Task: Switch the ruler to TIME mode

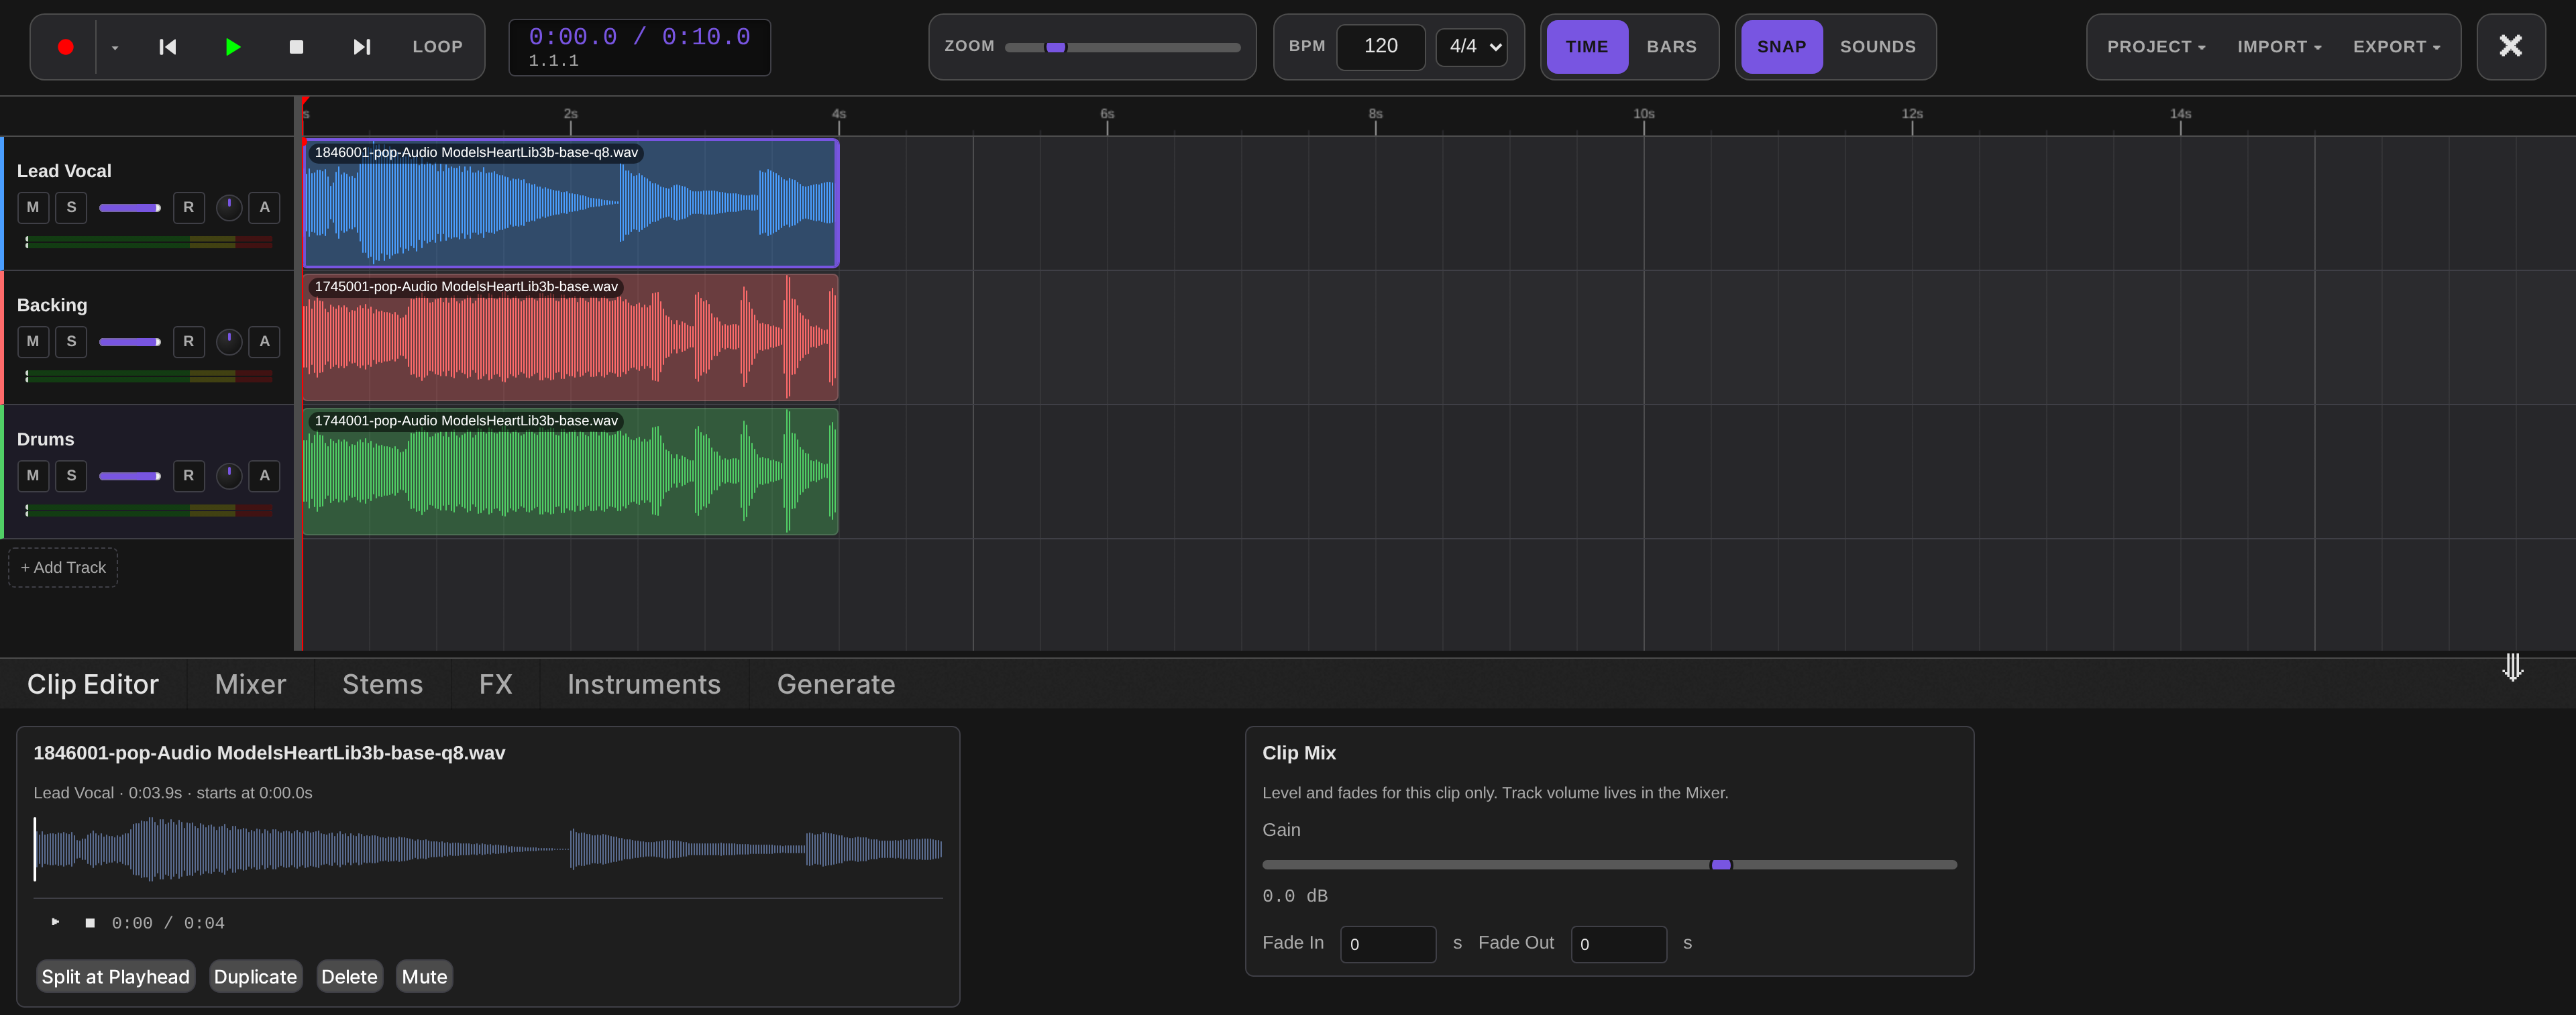Action: tap(1587, 47)
